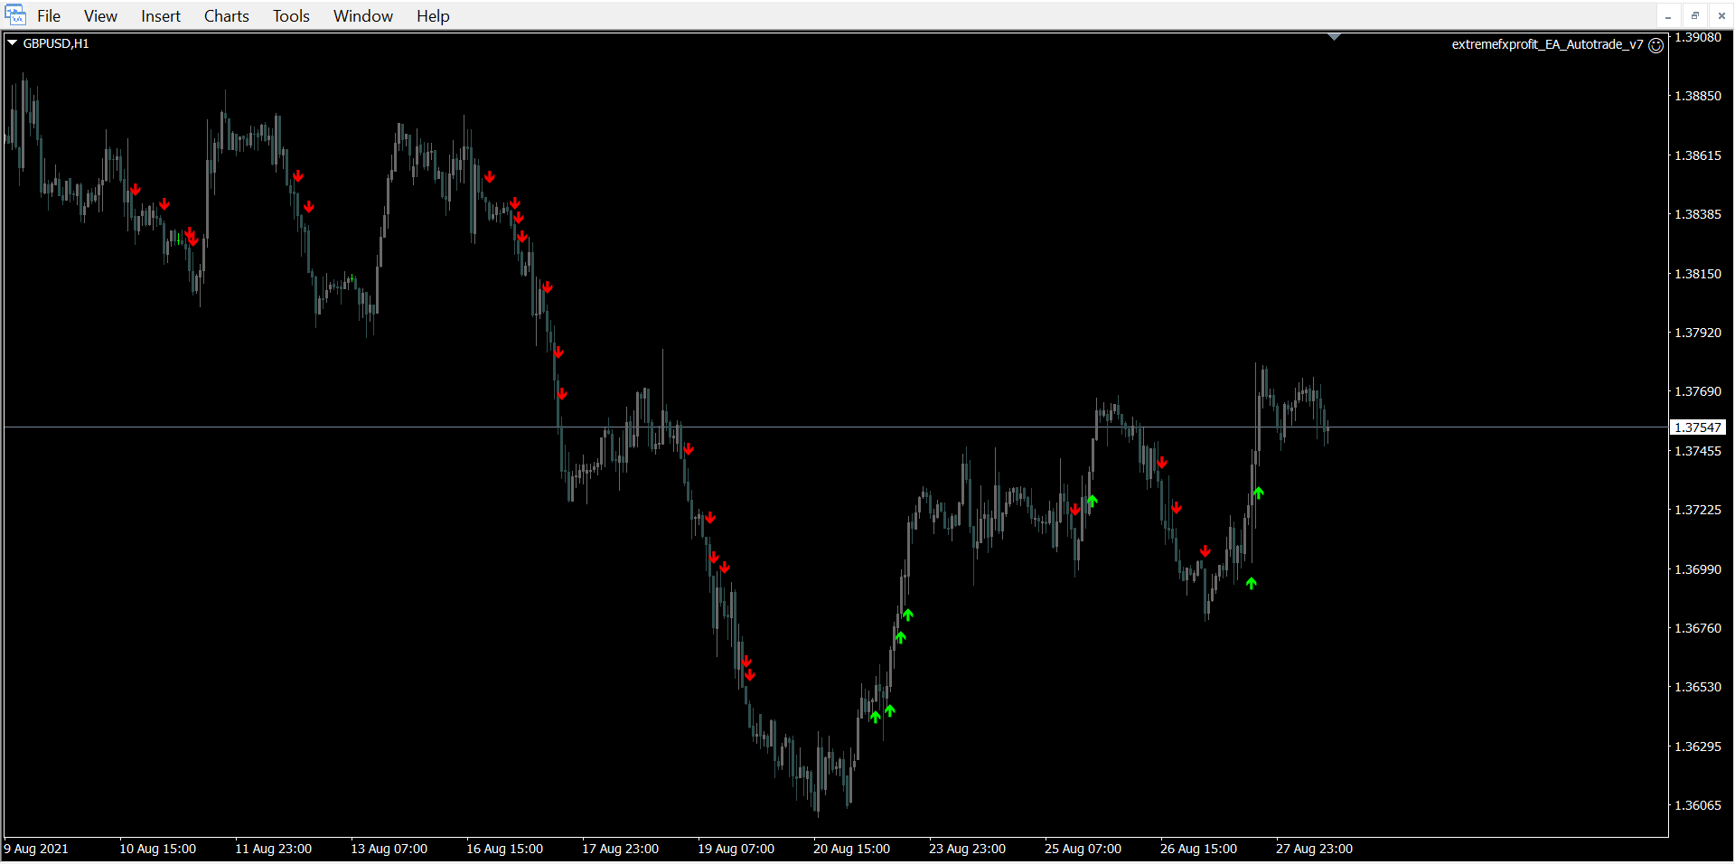Click the red sell arrow just under the horizontal price line
1735x864 pixels.
tap(689, 449)
